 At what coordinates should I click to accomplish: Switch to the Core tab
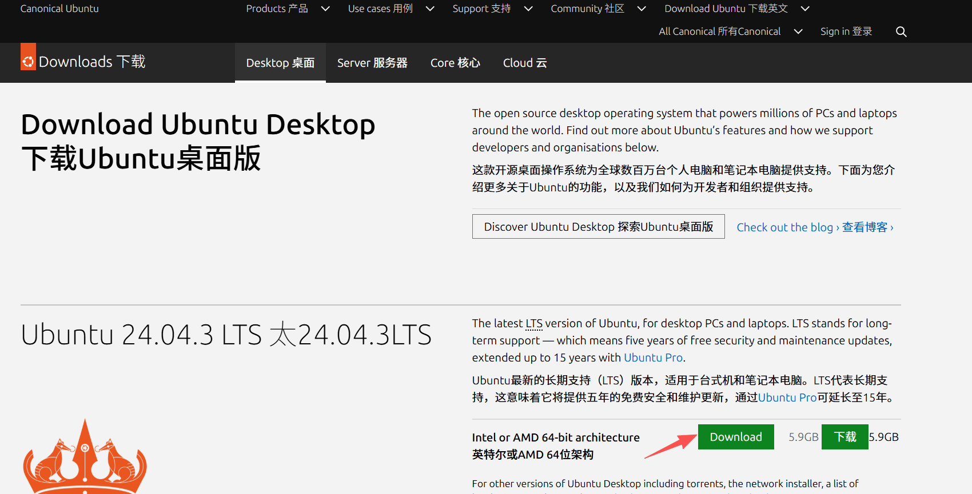[455, 63]
